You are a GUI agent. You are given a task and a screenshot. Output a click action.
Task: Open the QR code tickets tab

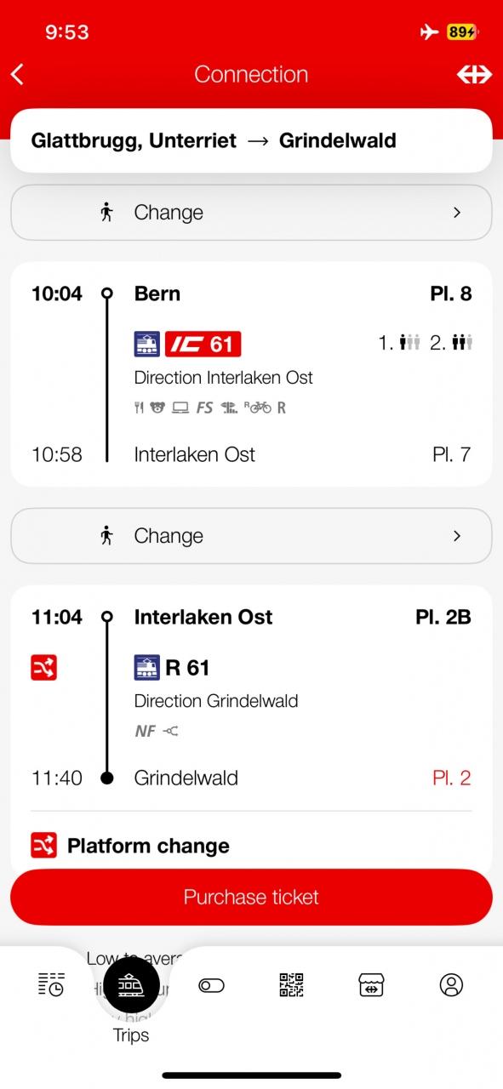pos(291,985)
